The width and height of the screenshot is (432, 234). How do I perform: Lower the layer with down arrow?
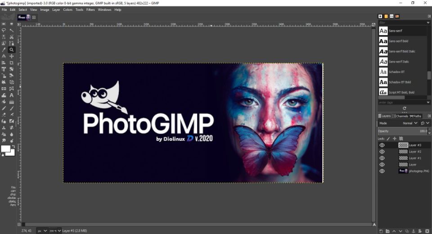(400, 231)
